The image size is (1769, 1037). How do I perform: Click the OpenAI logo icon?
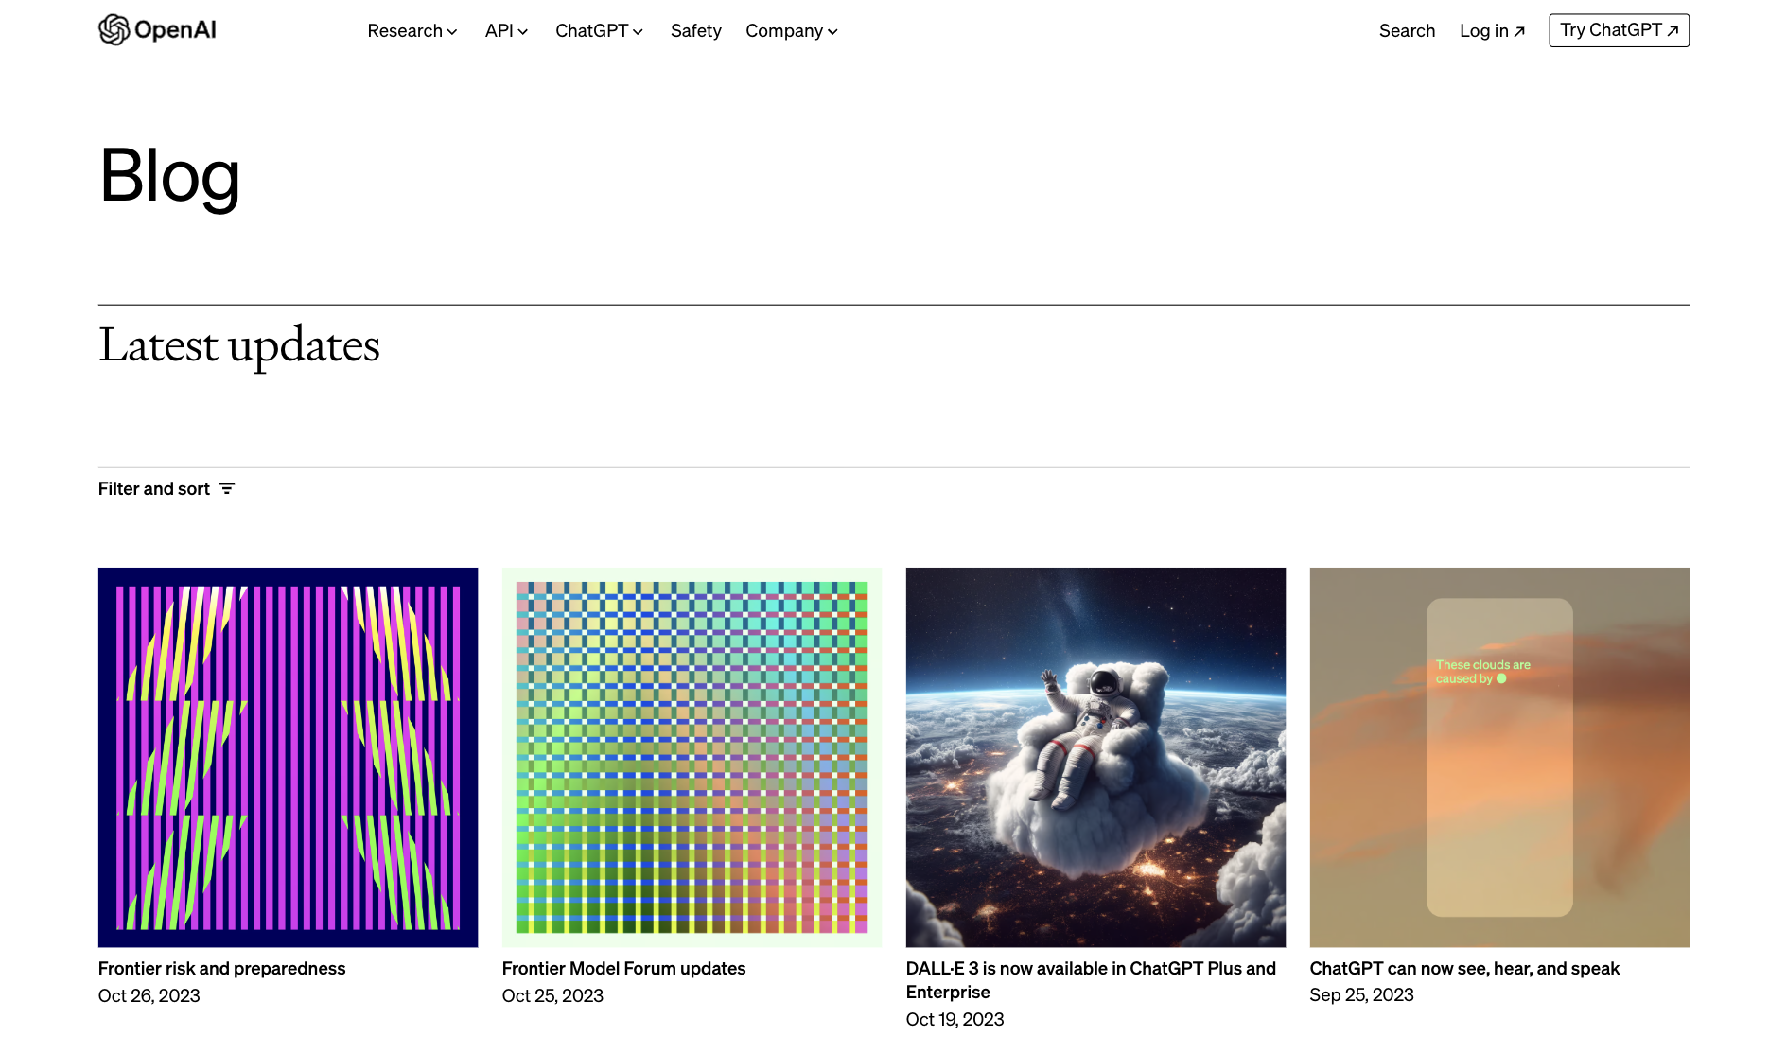pos(114,30)
